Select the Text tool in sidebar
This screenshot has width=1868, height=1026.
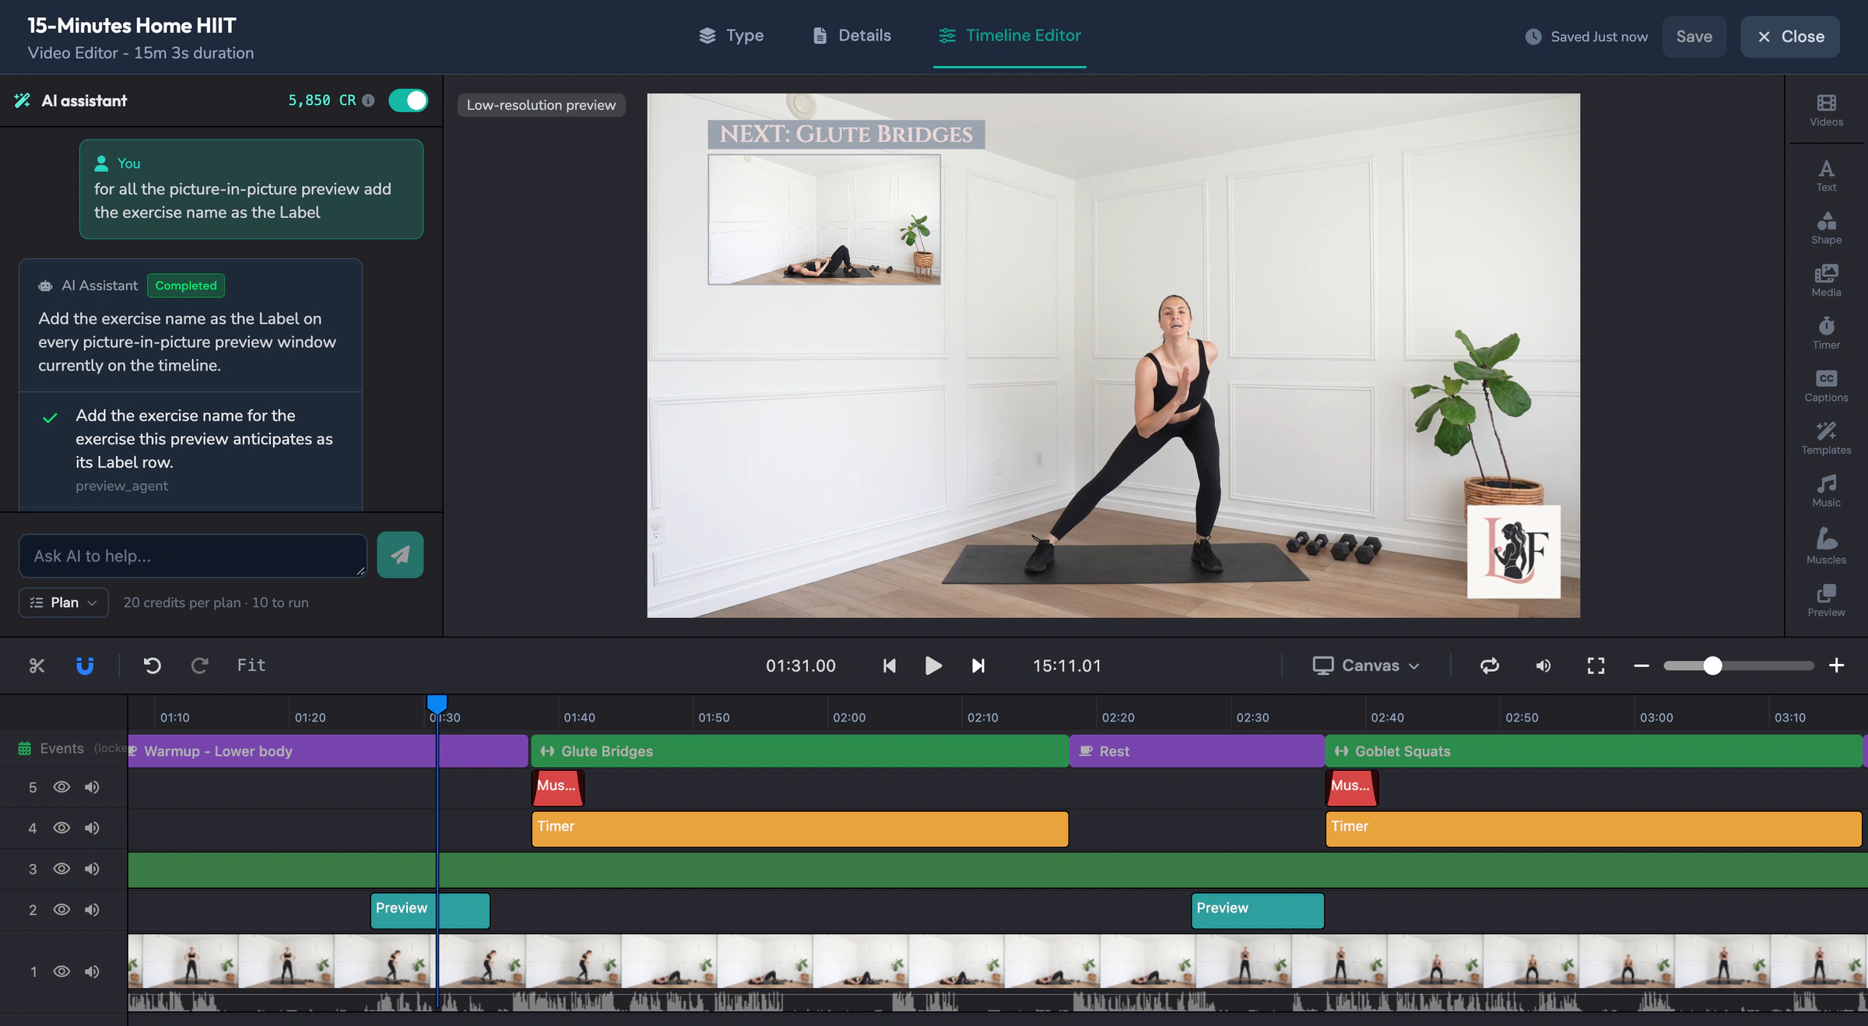click(1825, 176)
